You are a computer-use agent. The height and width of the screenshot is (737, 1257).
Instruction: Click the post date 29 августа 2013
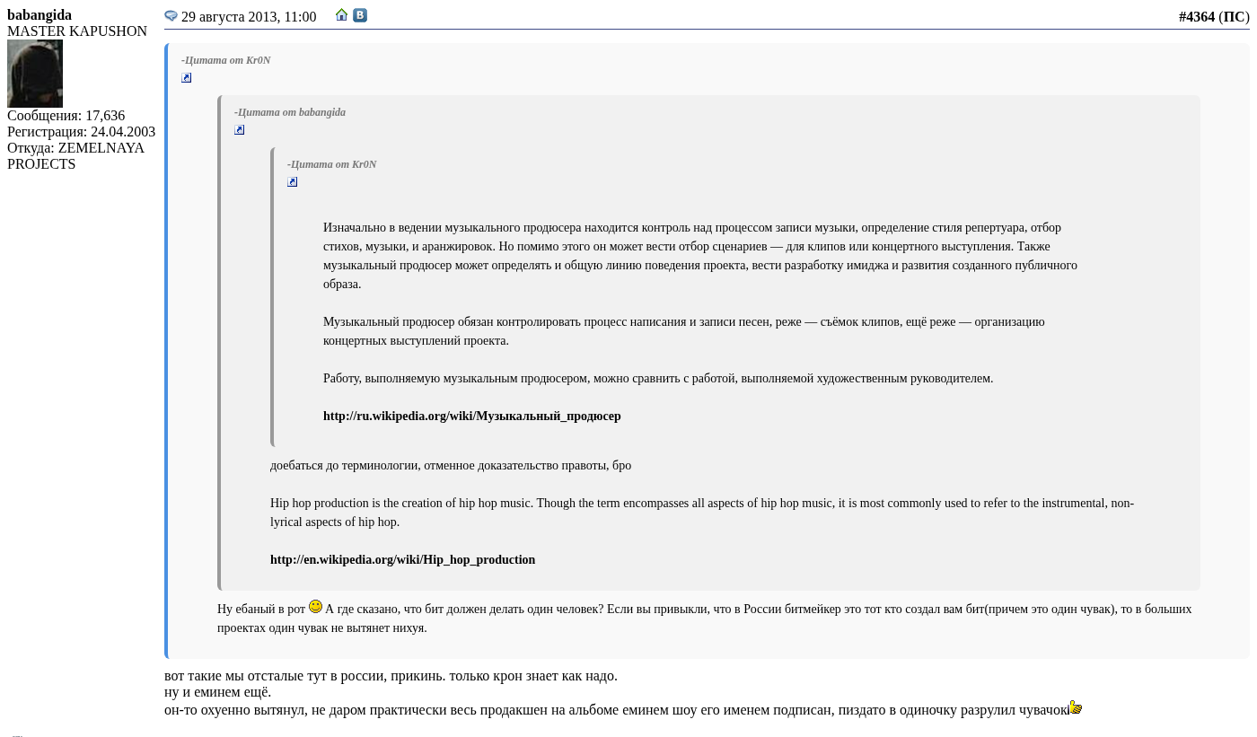(249, 17)
